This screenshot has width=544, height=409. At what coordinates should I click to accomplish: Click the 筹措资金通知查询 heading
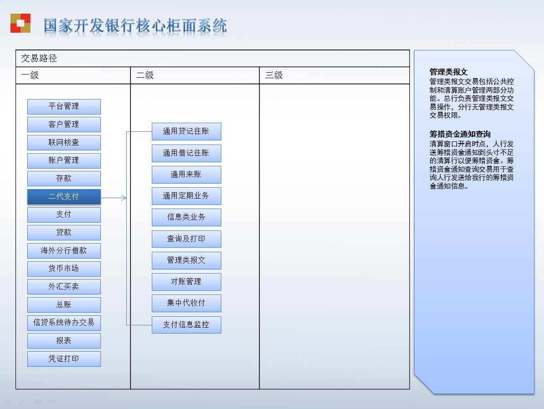[460, 134]
